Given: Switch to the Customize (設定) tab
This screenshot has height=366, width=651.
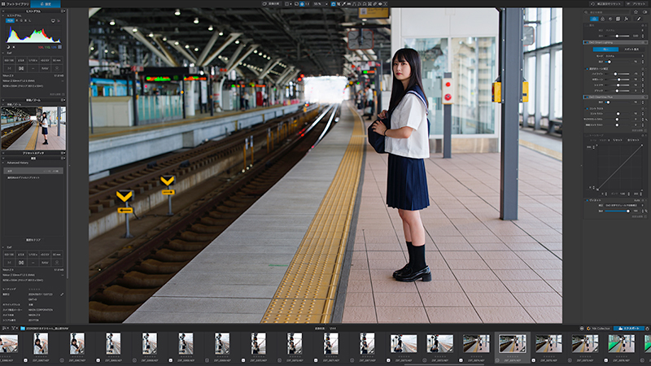Looking at the screenshot, I should pos(46,4).
